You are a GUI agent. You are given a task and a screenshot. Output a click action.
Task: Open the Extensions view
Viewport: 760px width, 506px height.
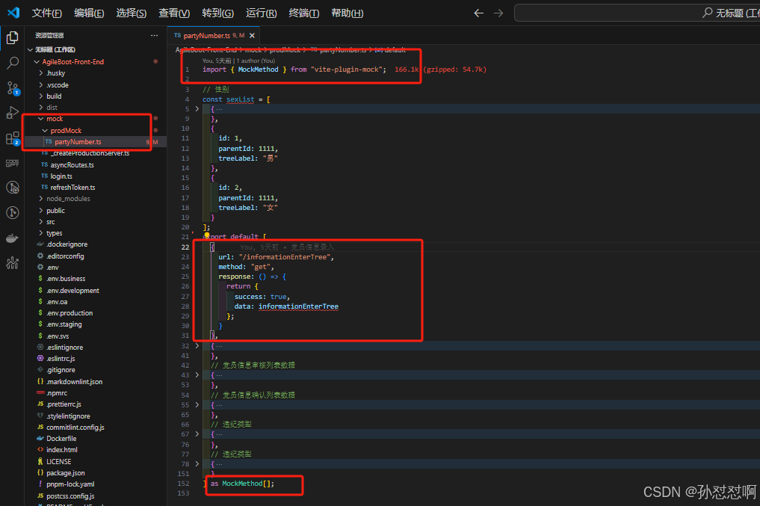click(x=13, y=138)
